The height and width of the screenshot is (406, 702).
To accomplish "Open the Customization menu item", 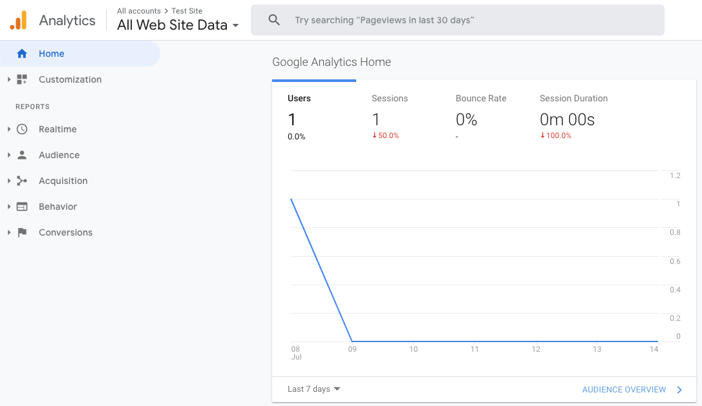I will 80,79.
